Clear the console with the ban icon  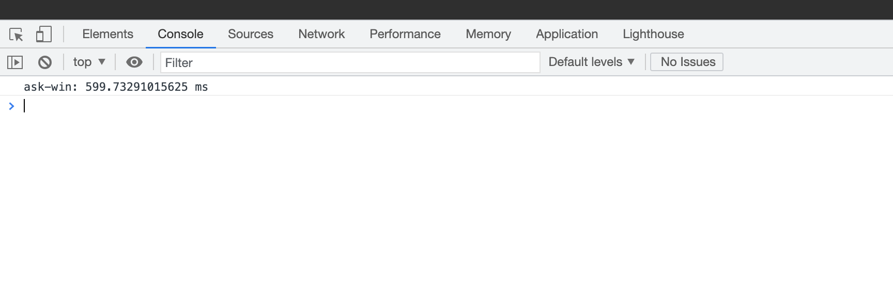[45, 62]
